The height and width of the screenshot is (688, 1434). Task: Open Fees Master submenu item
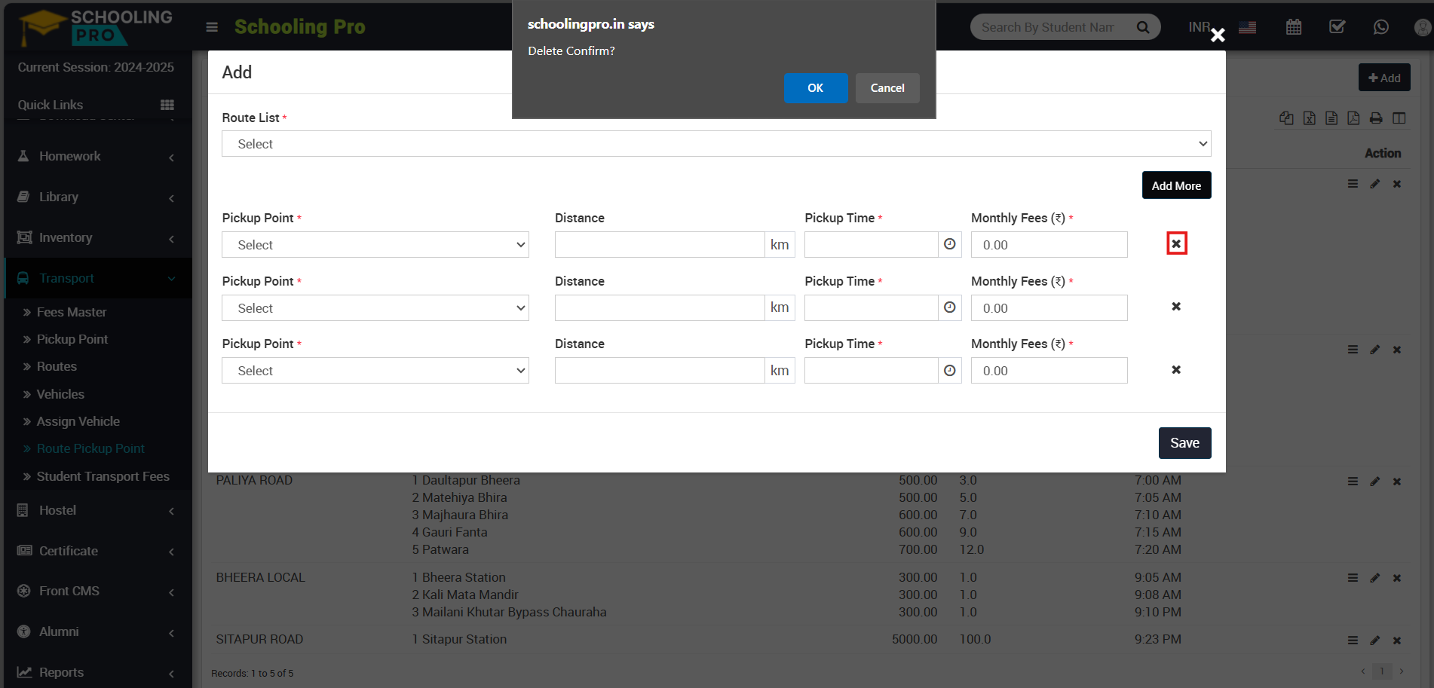(72, 312)
